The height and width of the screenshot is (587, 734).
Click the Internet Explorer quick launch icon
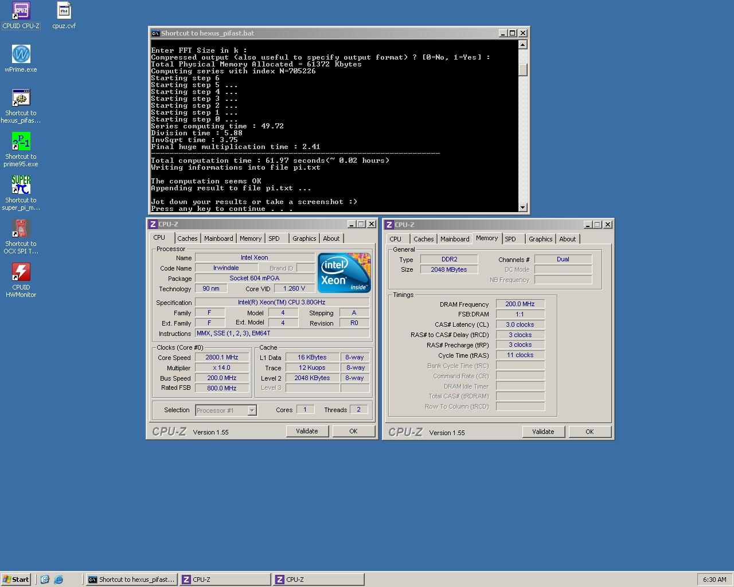tap(58, 580)
